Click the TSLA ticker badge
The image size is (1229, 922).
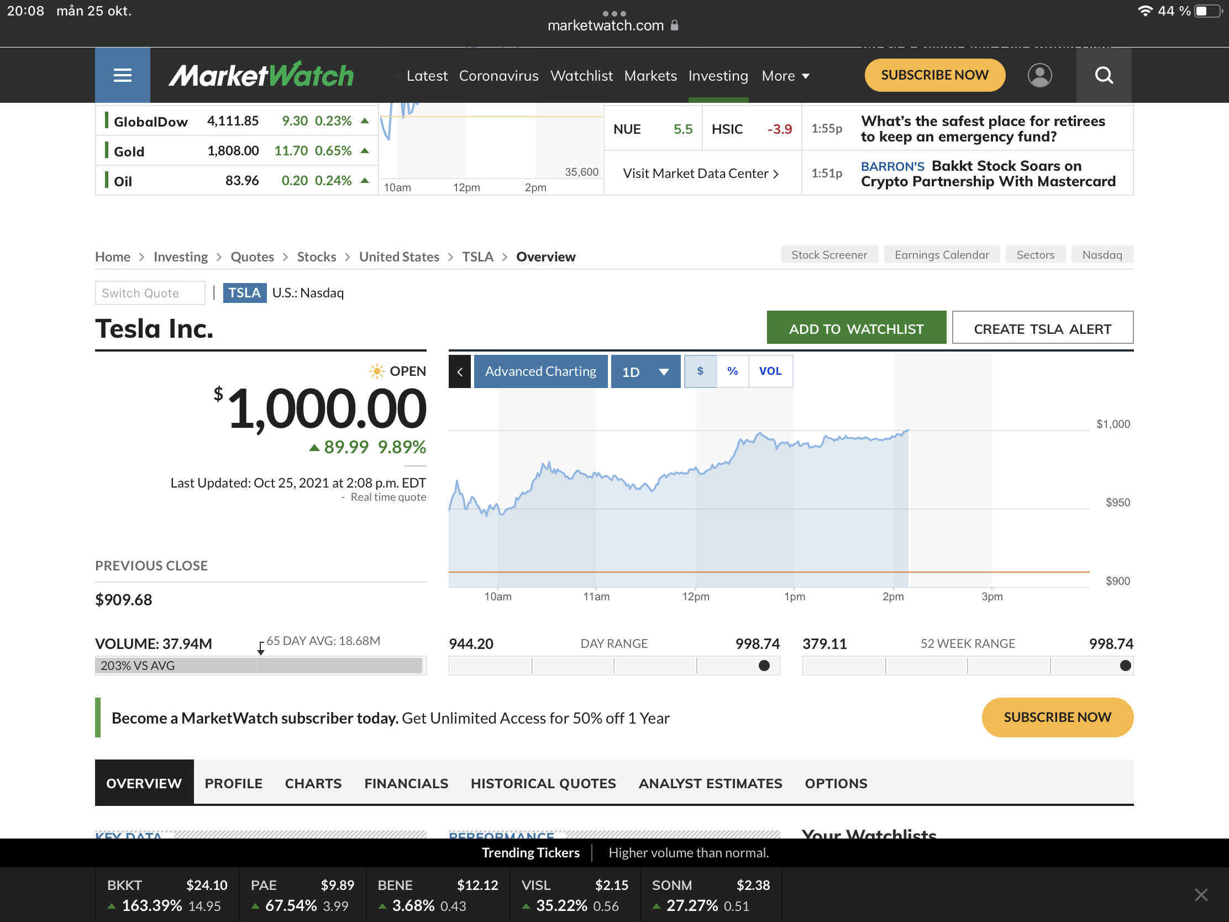pos(244,293)
